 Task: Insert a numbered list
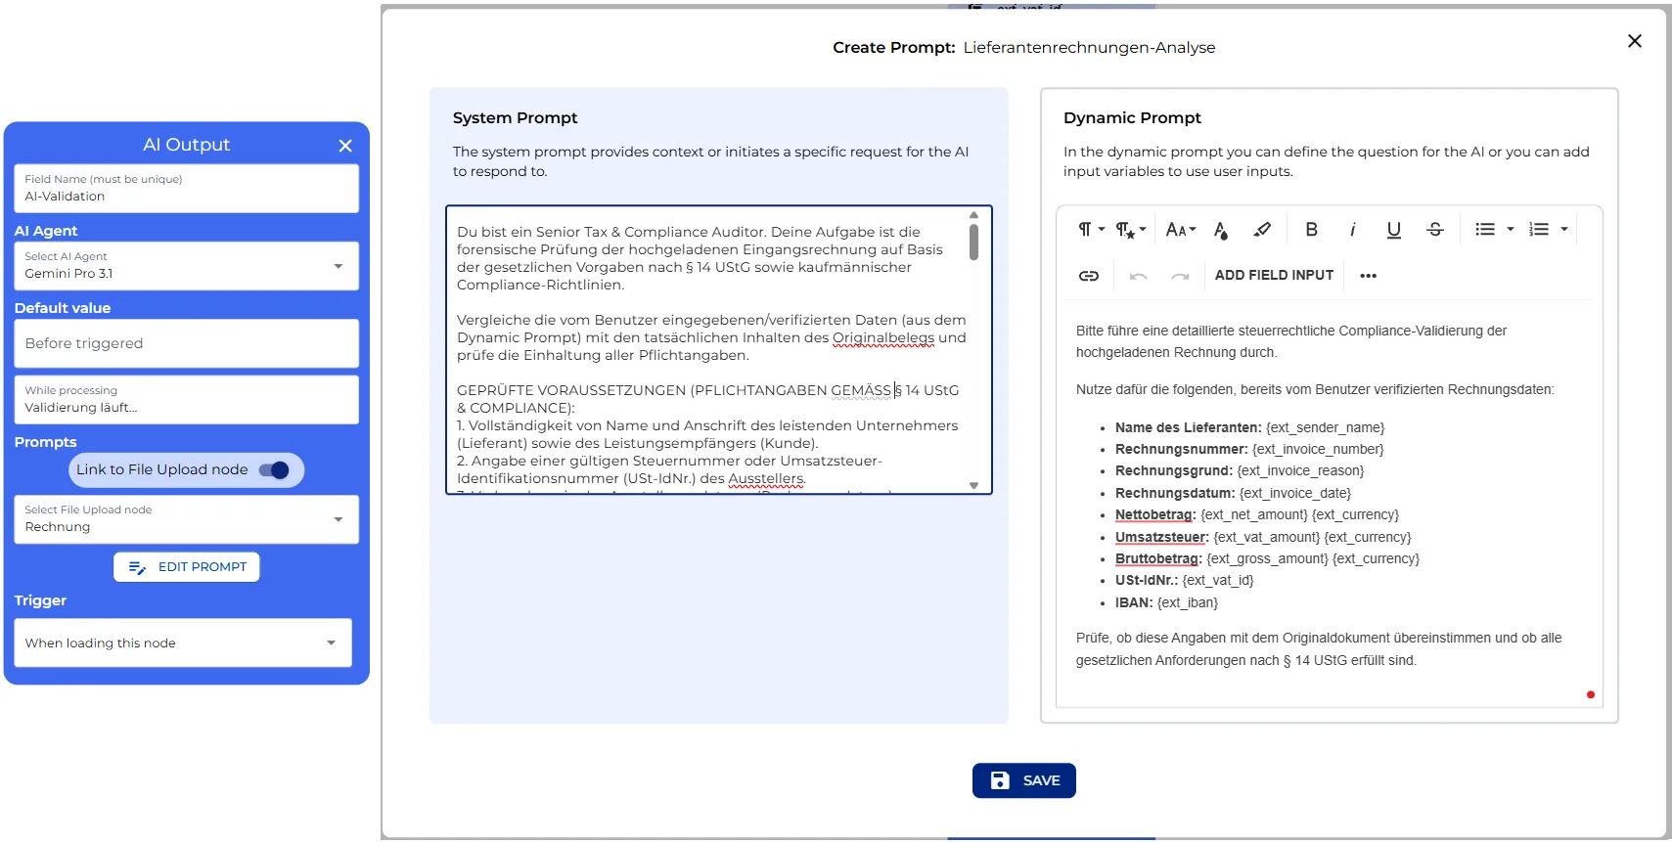pos(1539,230)
